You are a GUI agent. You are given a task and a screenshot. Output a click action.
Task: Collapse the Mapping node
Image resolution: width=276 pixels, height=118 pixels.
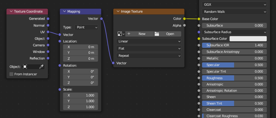point(64,11)
